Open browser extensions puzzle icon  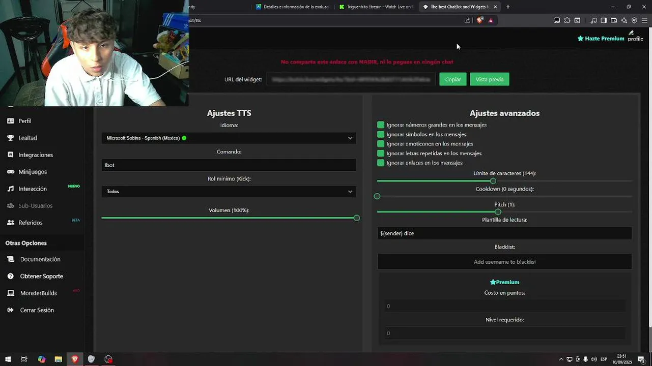click(567, 20)
